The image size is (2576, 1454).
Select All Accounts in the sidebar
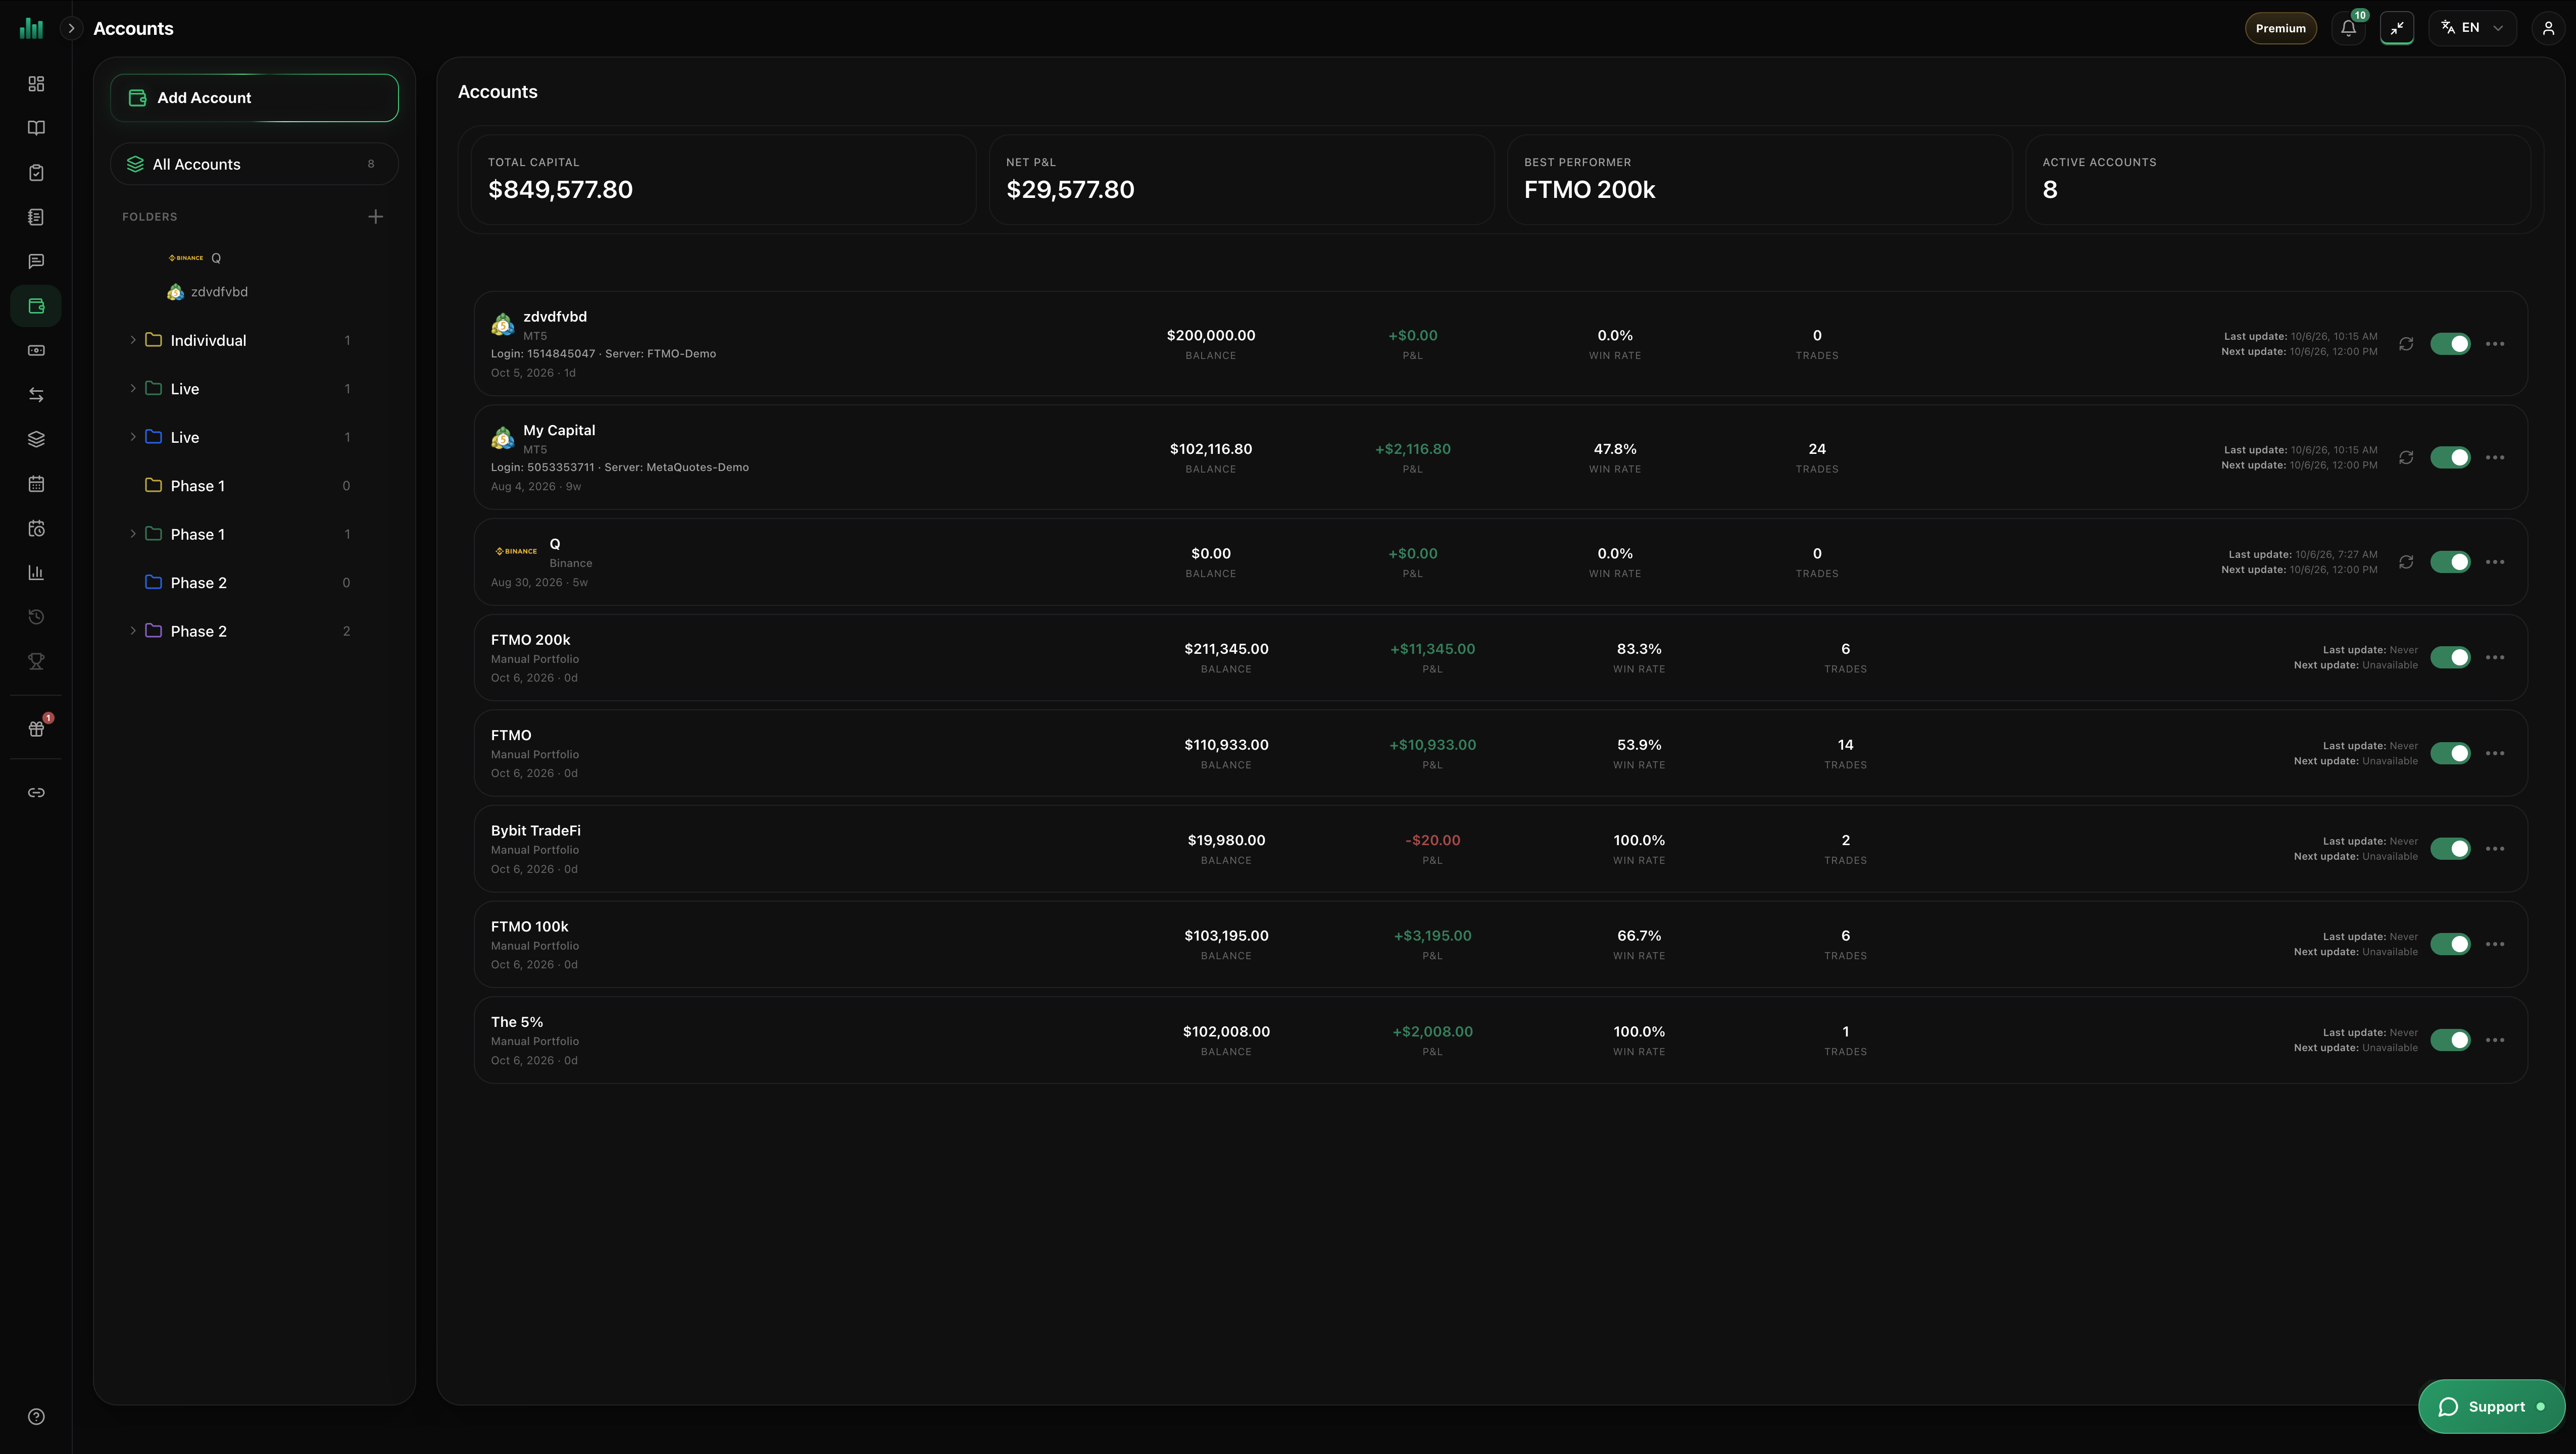click(254, 164)
